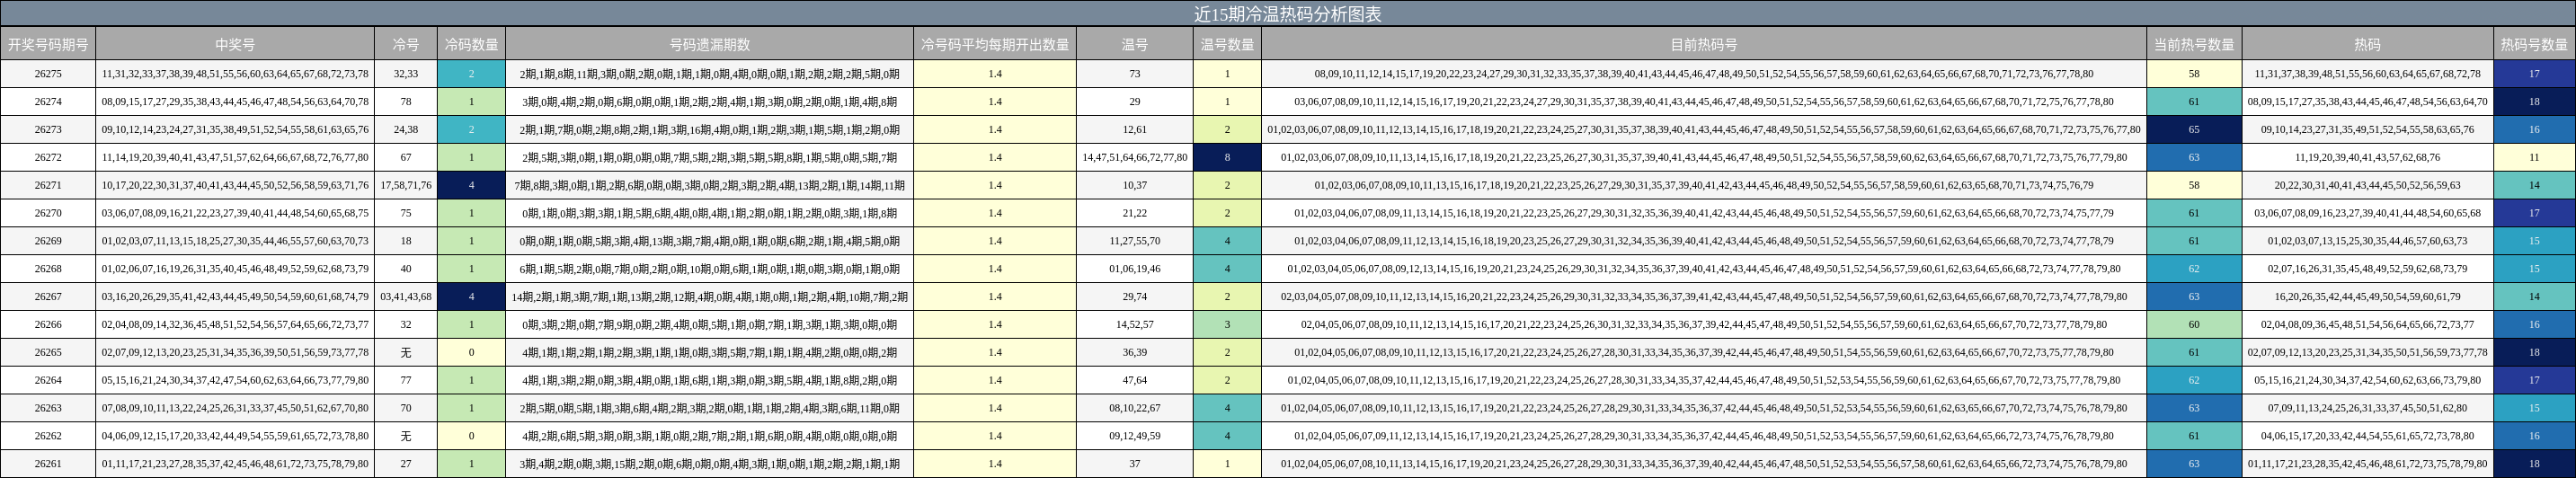Image resolution: width=2576 pixels, height=478 pixels.
Task: Click warm numbers cell 09,12,49,59
Action: (x=1134, y=436)
